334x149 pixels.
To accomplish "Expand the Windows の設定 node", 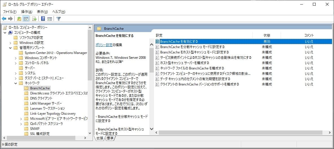I will 10,43.
